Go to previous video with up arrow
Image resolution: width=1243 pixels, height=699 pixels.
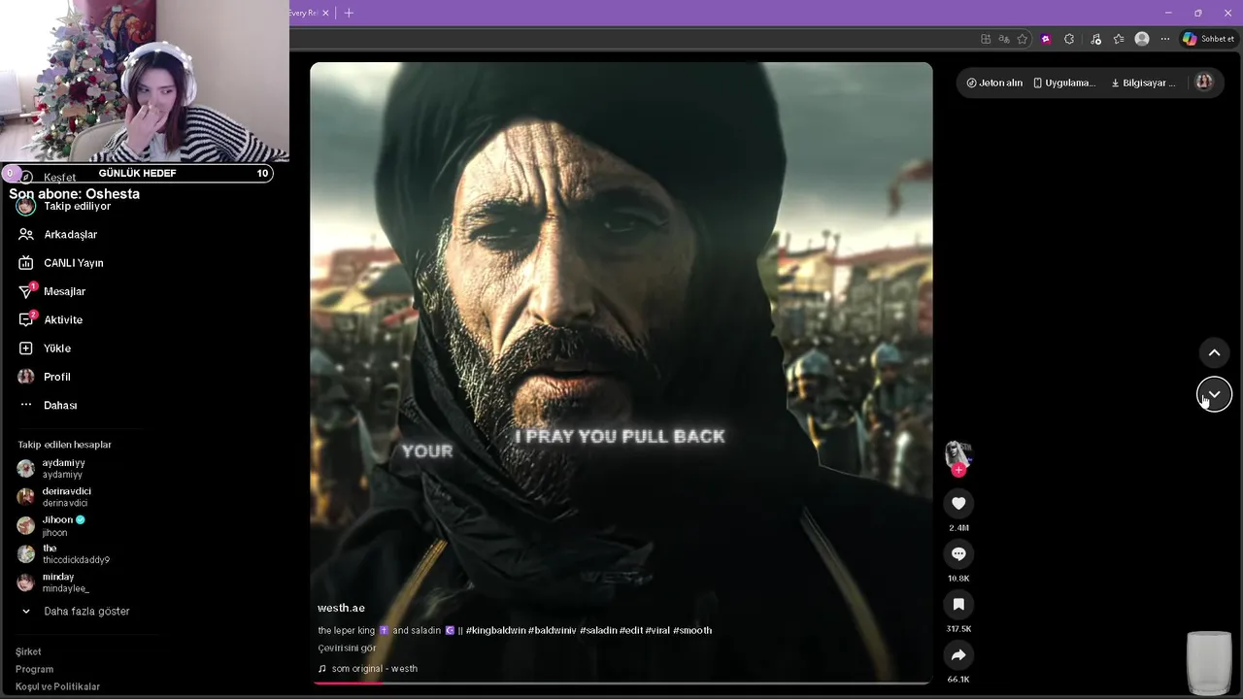tap(1214, 352)
